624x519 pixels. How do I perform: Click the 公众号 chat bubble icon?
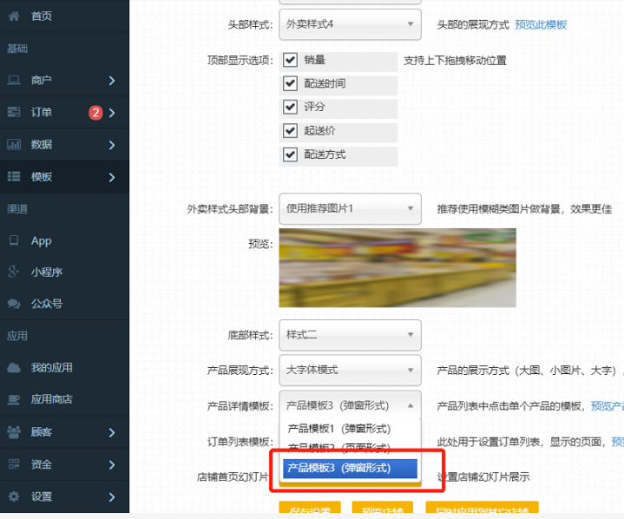tap(14, 304)
